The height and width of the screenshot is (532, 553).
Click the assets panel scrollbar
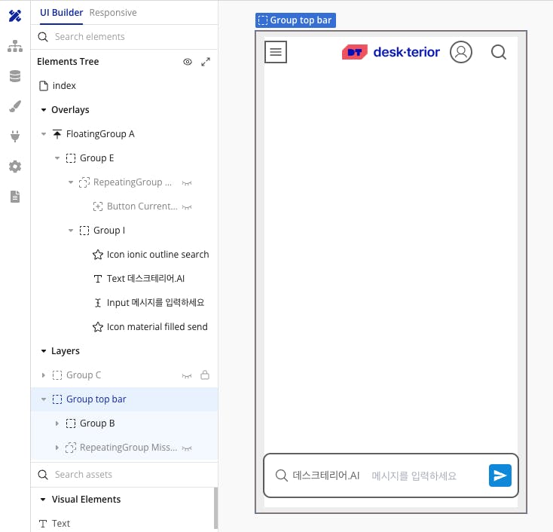215,508
